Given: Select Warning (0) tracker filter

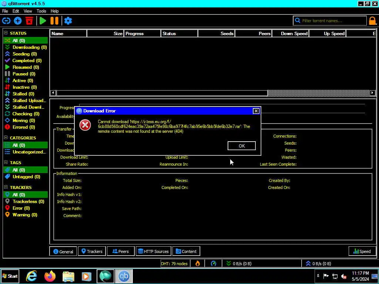Looking at the screenshot, I should [26, 215].
